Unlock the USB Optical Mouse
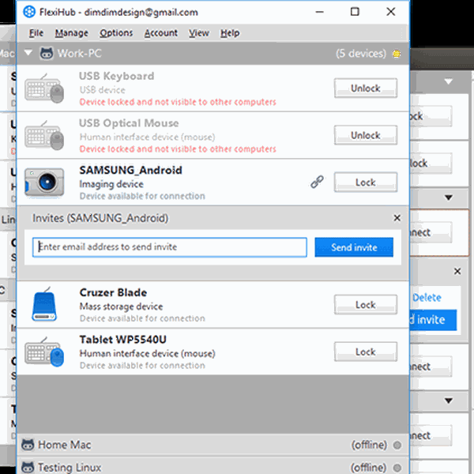 coord(365,135)
